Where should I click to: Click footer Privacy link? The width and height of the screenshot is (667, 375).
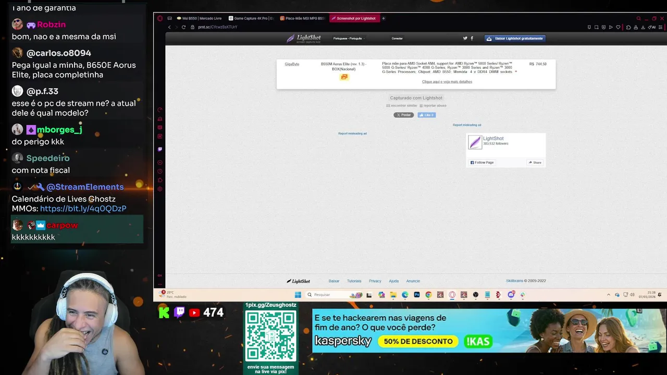(375, 281)
